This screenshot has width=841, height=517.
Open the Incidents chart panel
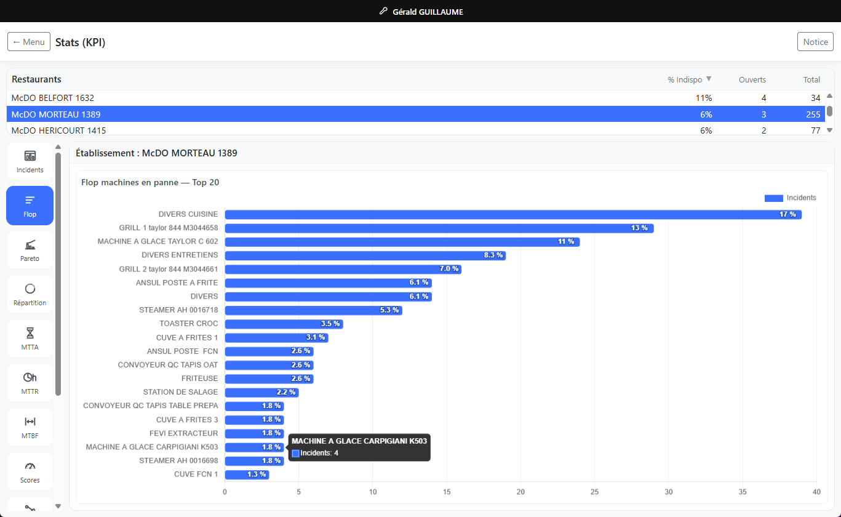coord(30,161)
